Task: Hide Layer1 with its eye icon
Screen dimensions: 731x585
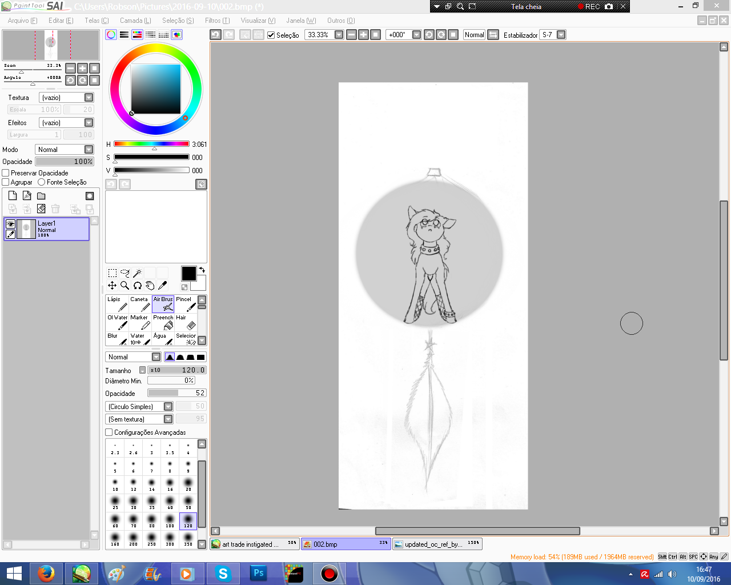Action: [10, 225]
